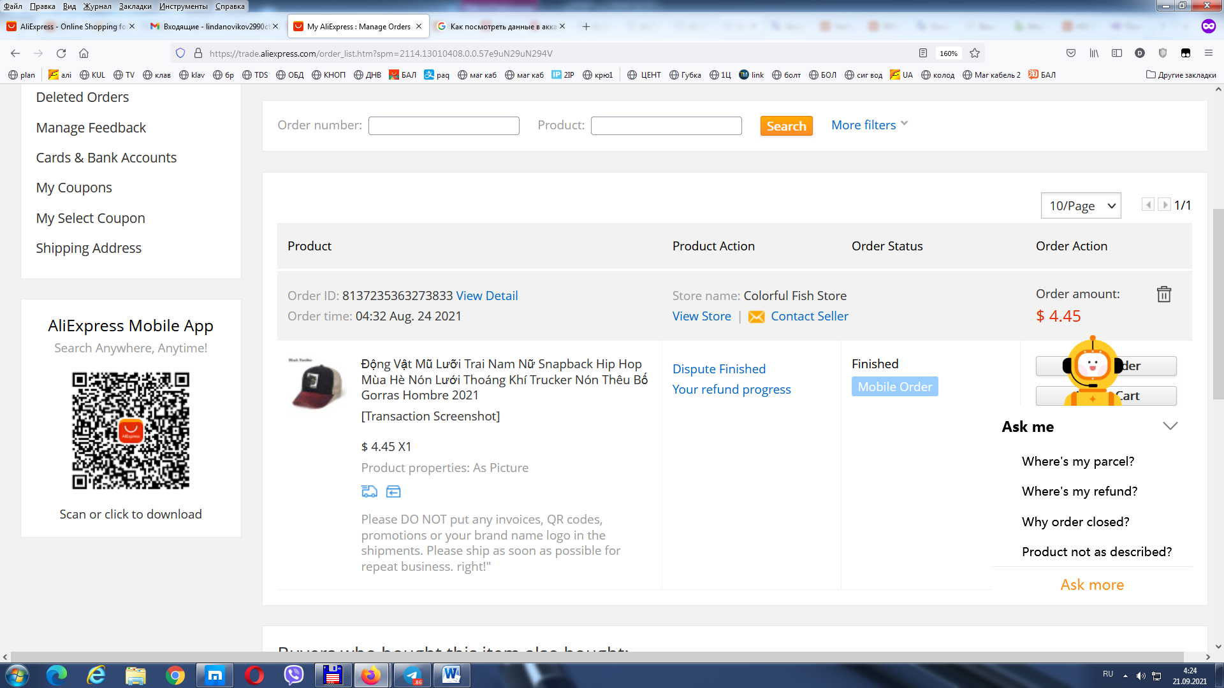Viewport: 1224px width, 688px height.
Task: Open the Firefox library
Action: (1094, 54)
